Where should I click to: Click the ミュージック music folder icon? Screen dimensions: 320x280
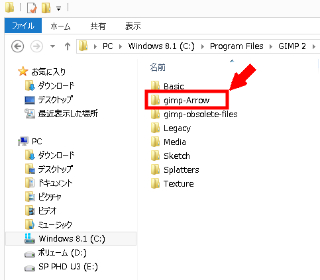click(x=30, y=224)
